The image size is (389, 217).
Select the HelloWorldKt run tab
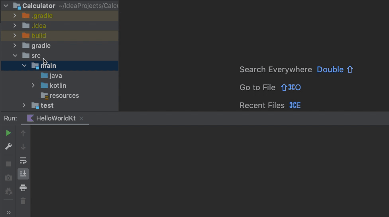[x=55, y=118]
